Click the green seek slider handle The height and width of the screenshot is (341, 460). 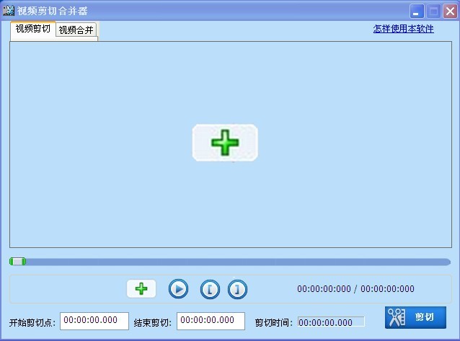point(17,262)
